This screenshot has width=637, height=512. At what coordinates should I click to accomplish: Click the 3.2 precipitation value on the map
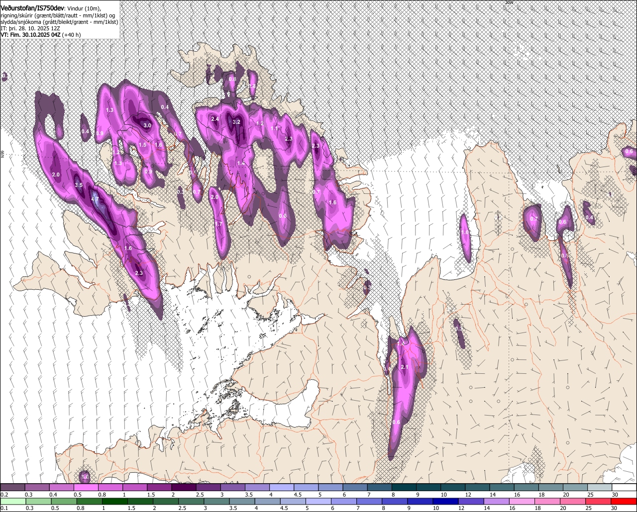point(236,122)
